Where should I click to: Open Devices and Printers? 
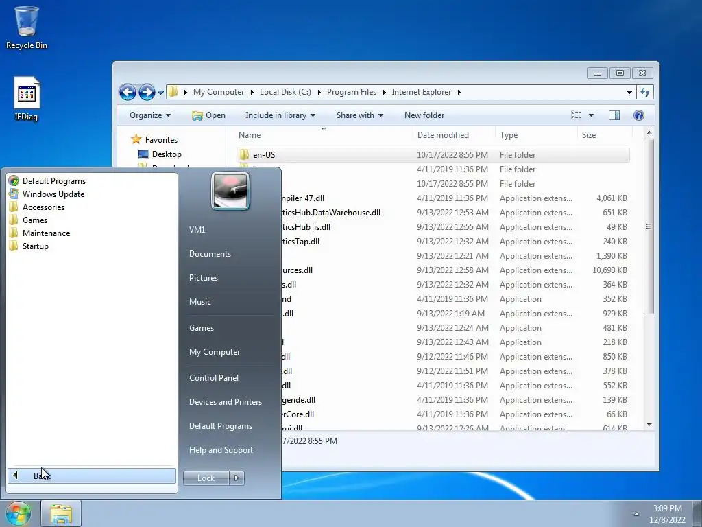(225, 402)
